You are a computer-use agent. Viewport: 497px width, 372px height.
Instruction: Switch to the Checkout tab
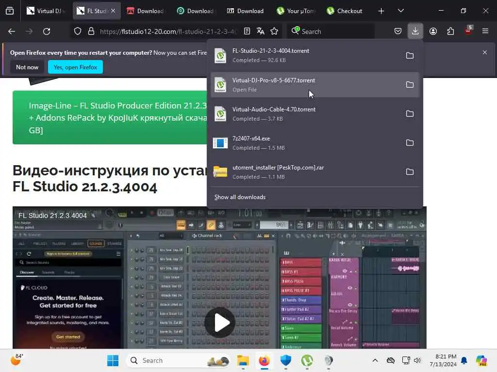coord(346,11)
